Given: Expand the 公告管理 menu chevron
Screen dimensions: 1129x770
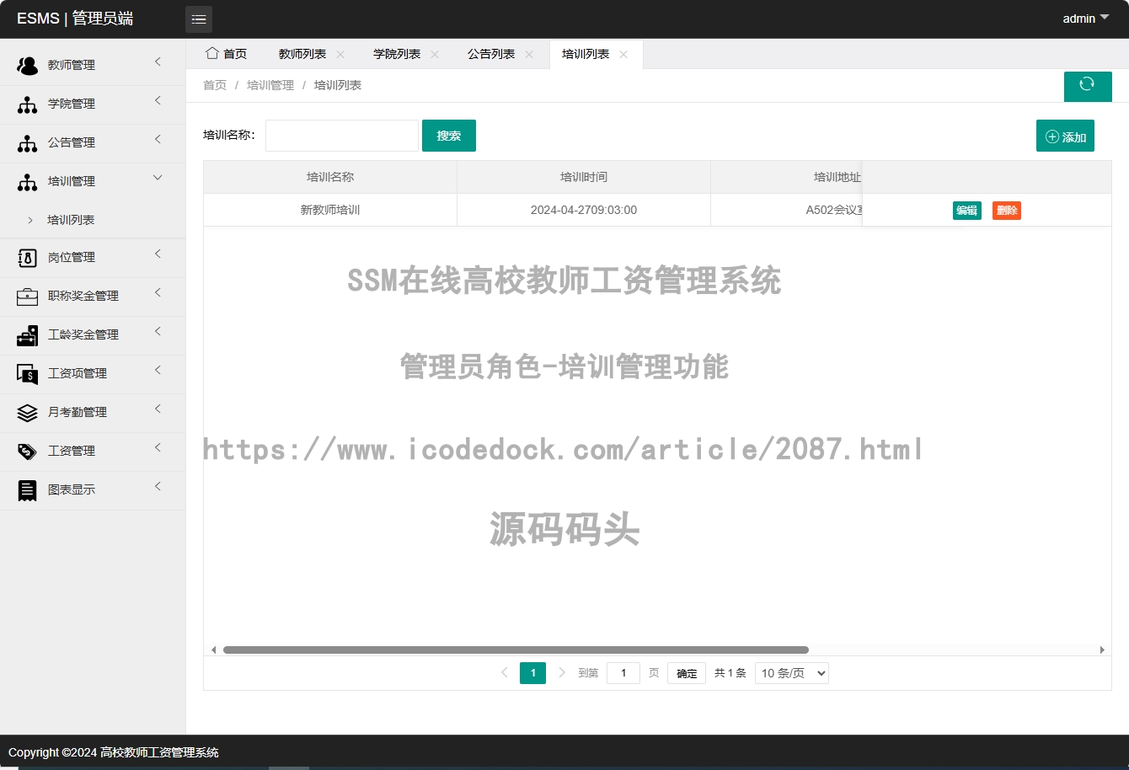Looking at the screenshot, I should click(x=158, y=139).
